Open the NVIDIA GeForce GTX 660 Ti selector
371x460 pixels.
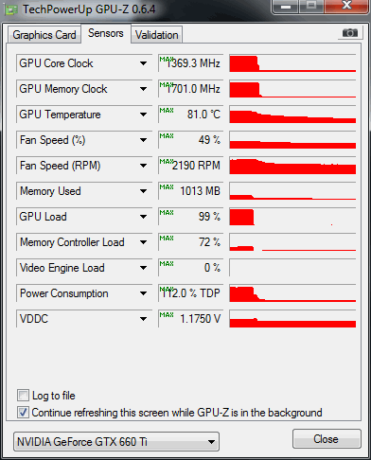116,442
